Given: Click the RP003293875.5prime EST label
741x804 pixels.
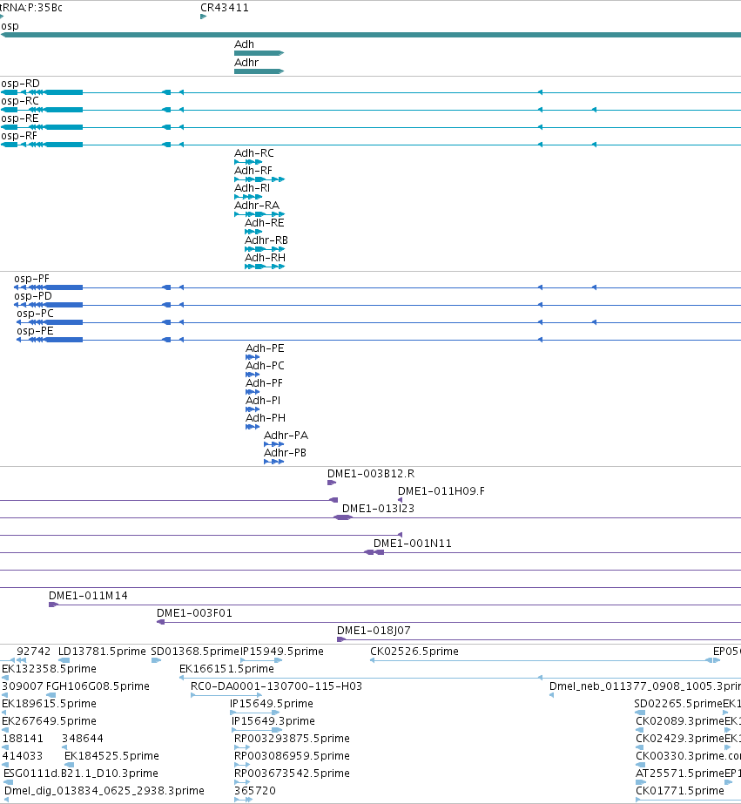Looking at the screenshot, I should 292,739.
